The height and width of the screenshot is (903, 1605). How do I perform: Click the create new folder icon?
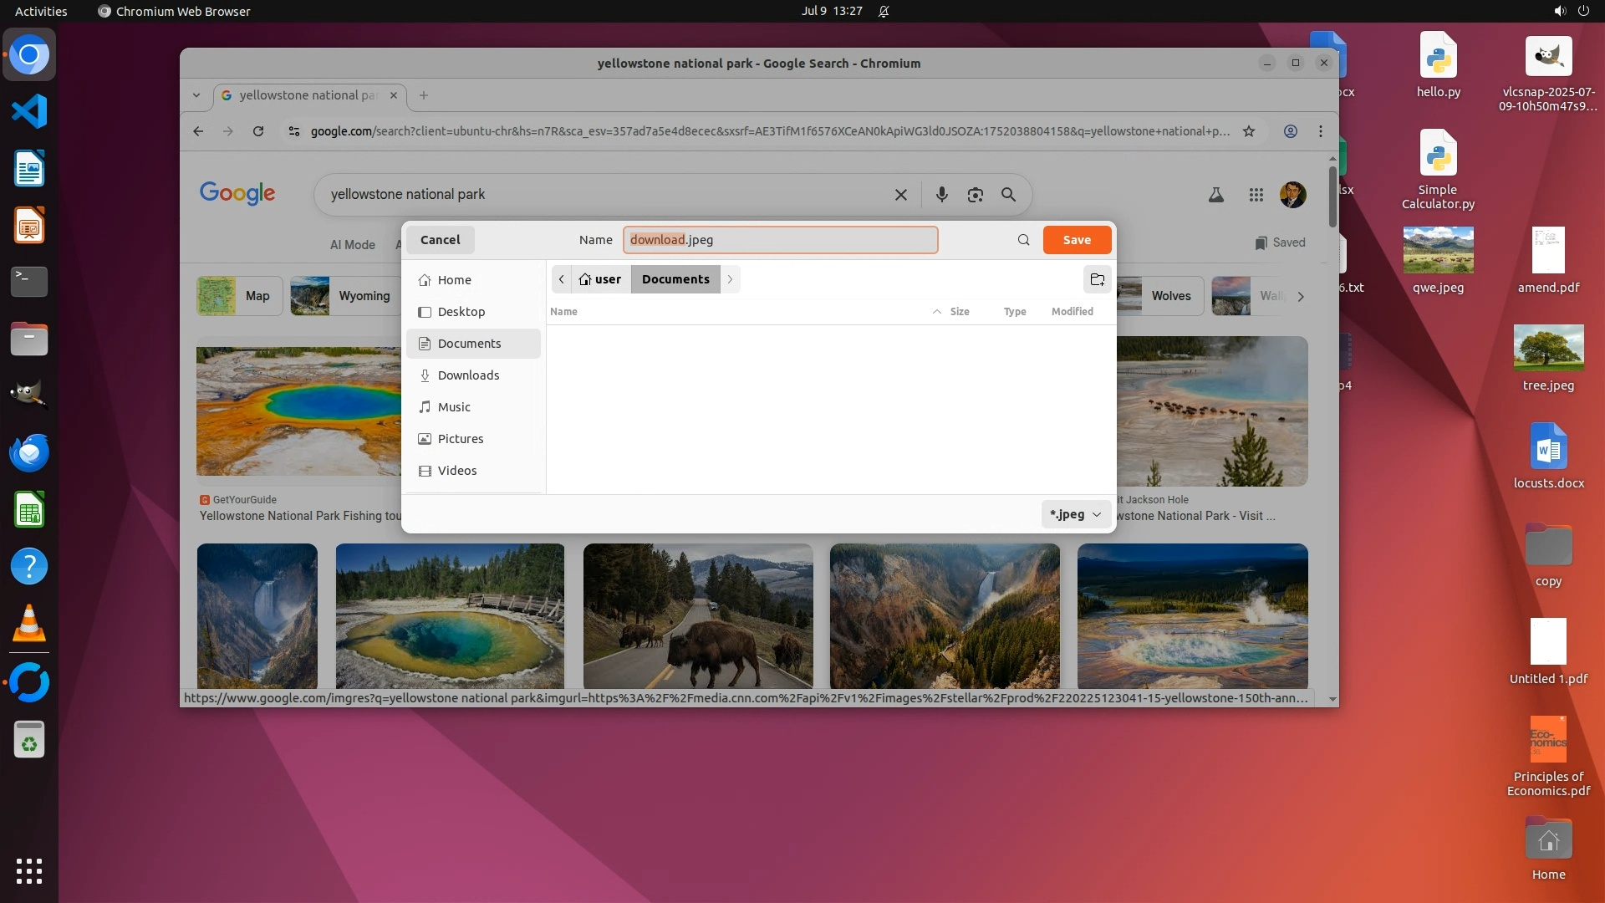(x=1097, y=279)
